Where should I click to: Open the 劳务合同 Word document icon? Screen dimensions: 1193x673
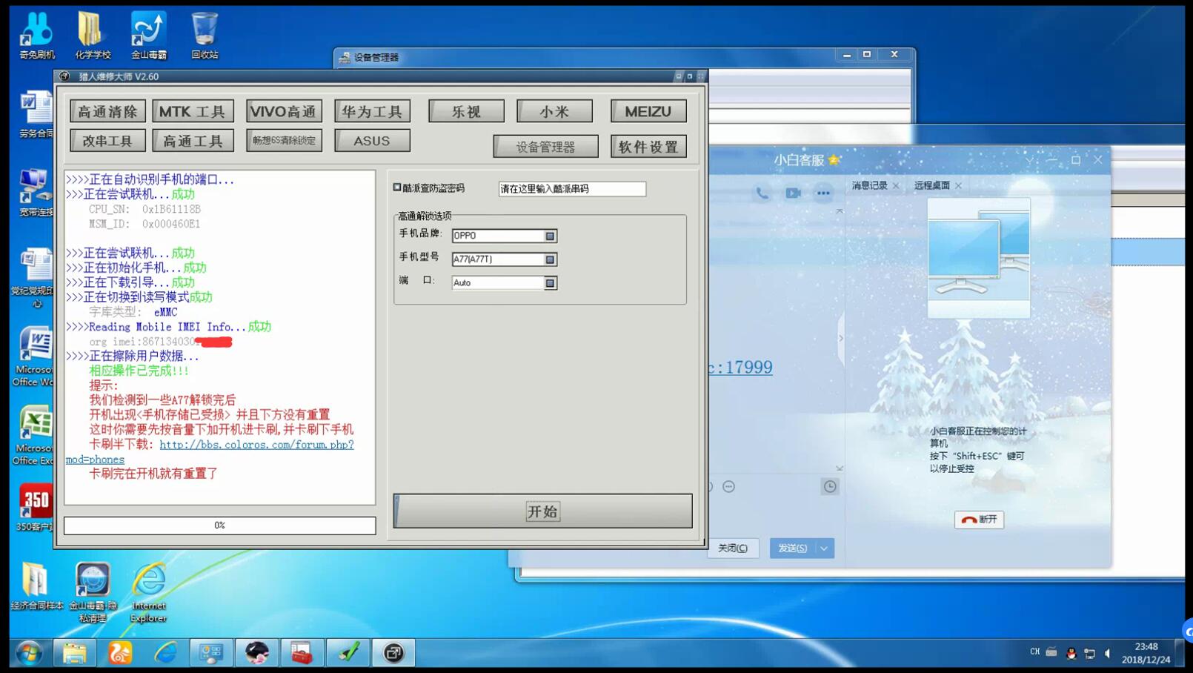click(35, 115)
